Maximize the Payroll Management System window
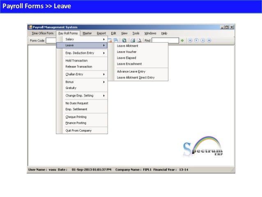 coord(227,27)
